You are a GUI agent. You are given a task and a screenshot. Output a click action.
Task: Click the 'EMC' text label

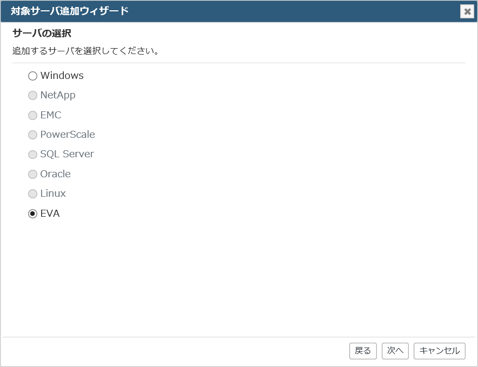click(x=51, y=115)
